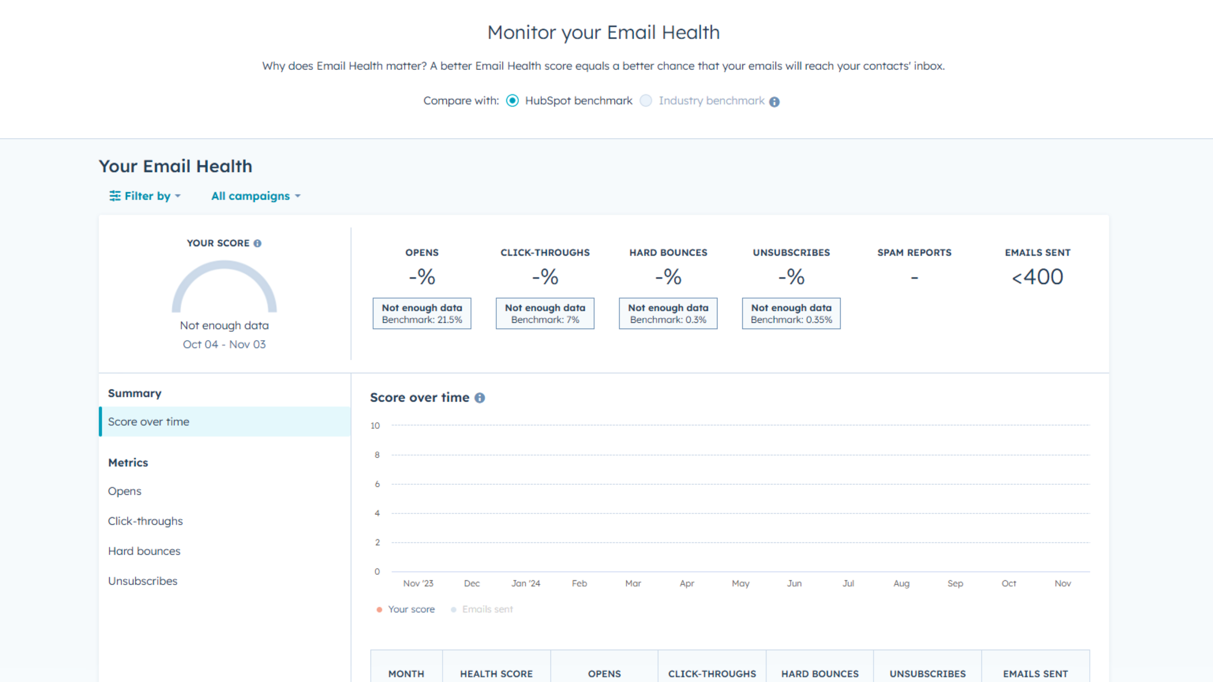Click the Click-throughs benchmark 7% box
This screenshot has height=682, width=1213.
pos(545,314)
